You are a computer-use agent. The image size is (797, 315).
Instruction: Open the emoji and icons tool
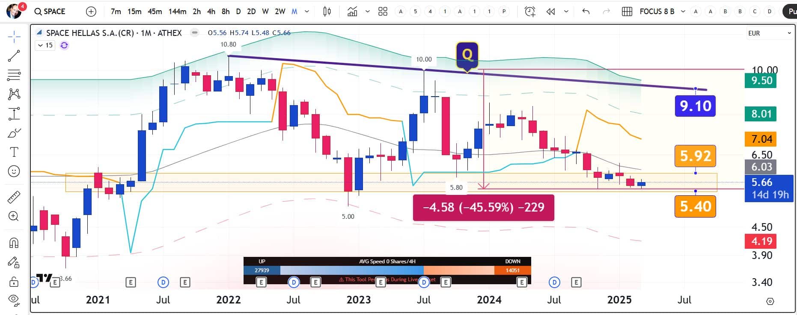pos(14,171)
